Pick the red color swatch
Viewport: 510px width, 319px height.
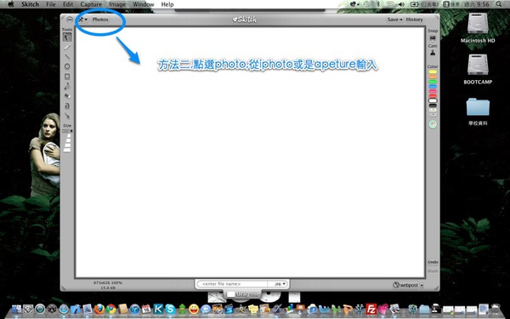(x=433, y=96)
